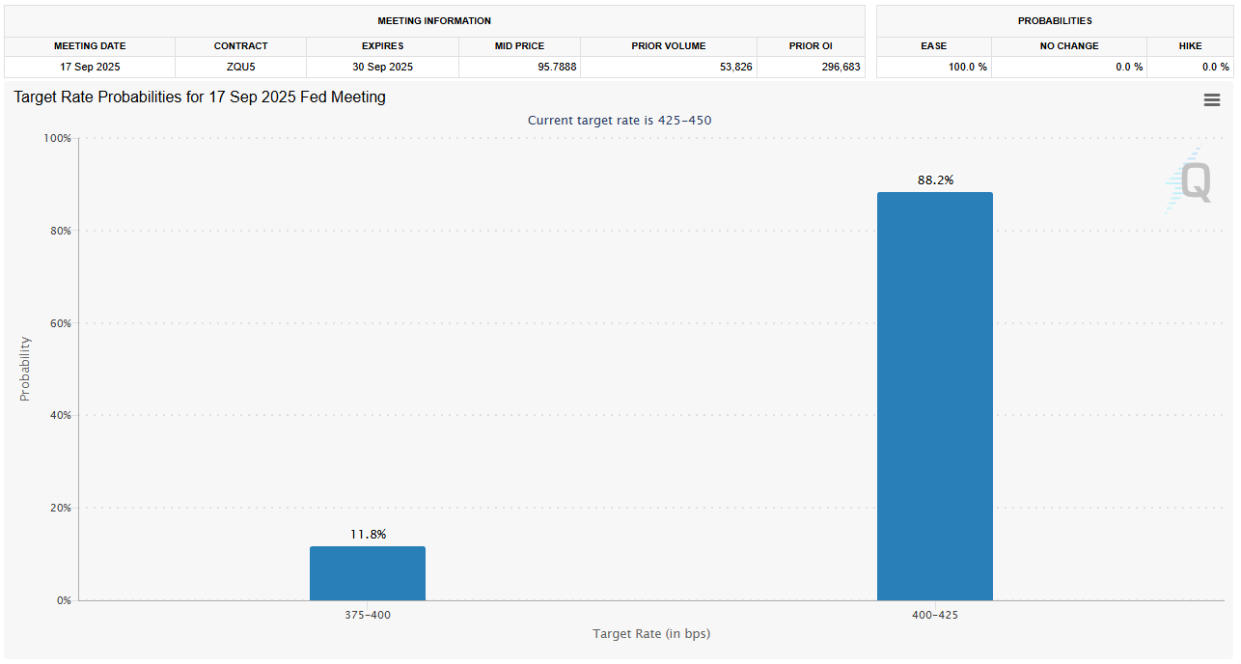Viewport: 1241px width, 664px height.
Task: Click the MID PRICE header cell
Action: click(x=518, y=45)
